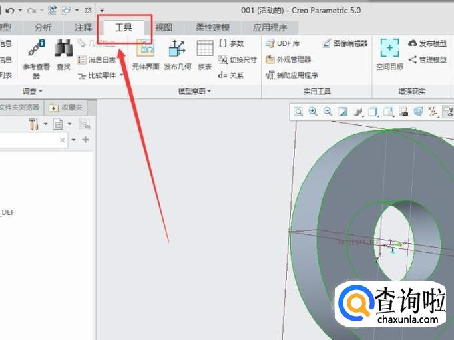Screen dimensions: 454x340
Task: Open the Show list icon's dropdown arrow
Action: click(x=69, y=124)
